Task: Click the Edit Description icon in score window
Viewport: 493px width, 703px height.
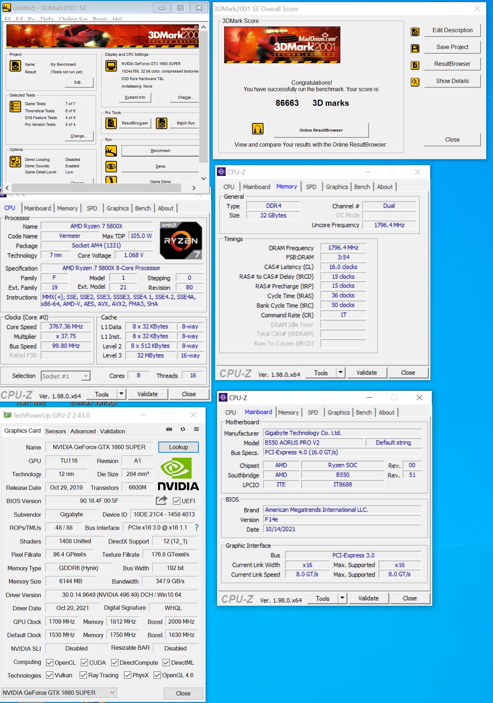Action: point(415,31)
